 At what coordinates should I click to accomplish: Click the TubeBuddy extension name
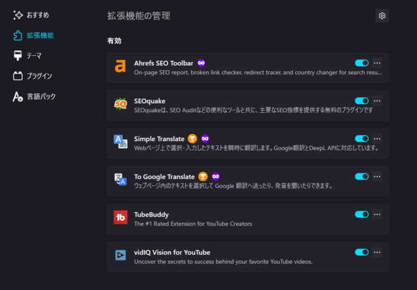click(151, 215)
